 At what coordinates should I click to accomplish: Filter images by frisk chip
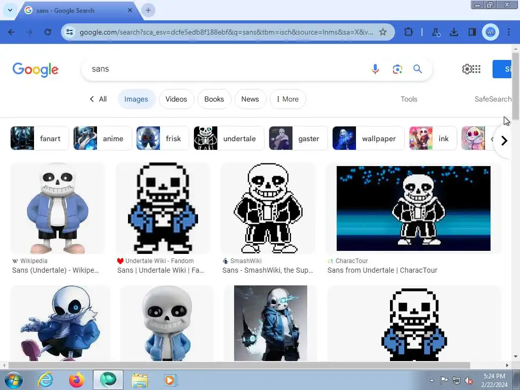(162, 138)
